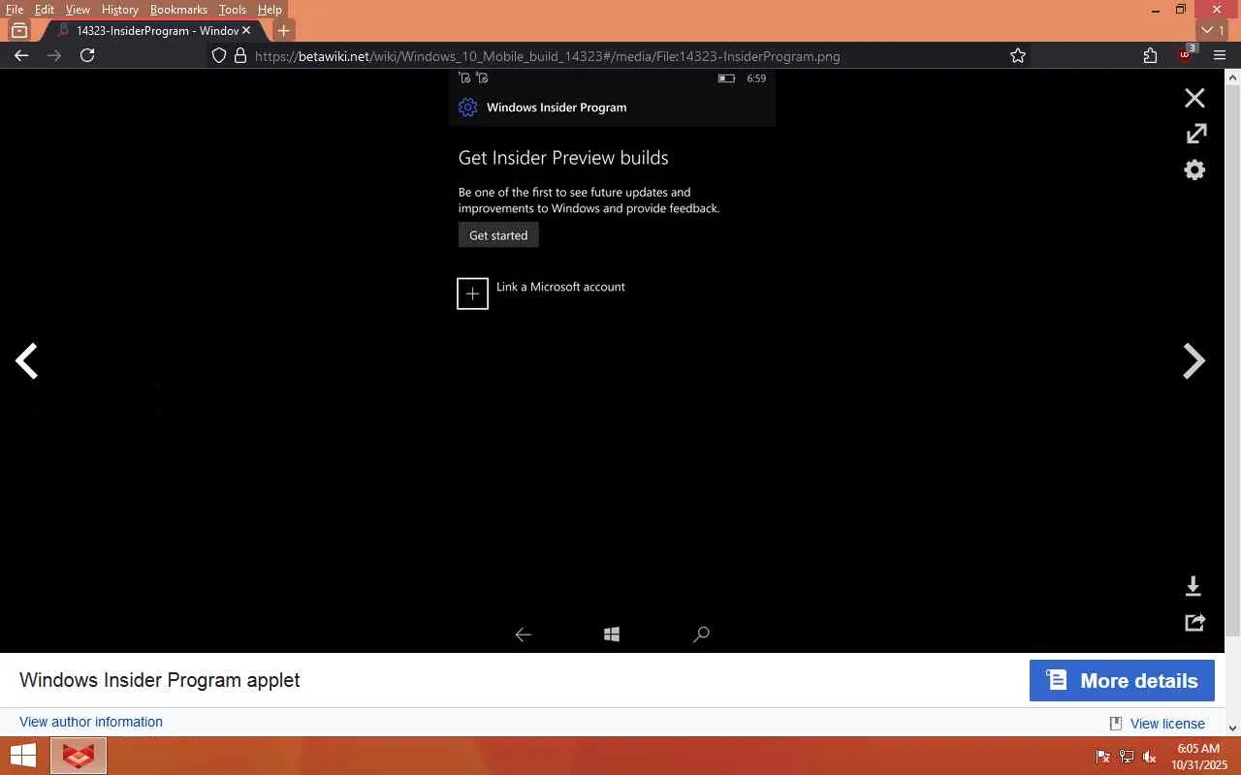Viewport: 1241px width, 775px height.
Task: Open the Help menu
Action: [270, 10]
